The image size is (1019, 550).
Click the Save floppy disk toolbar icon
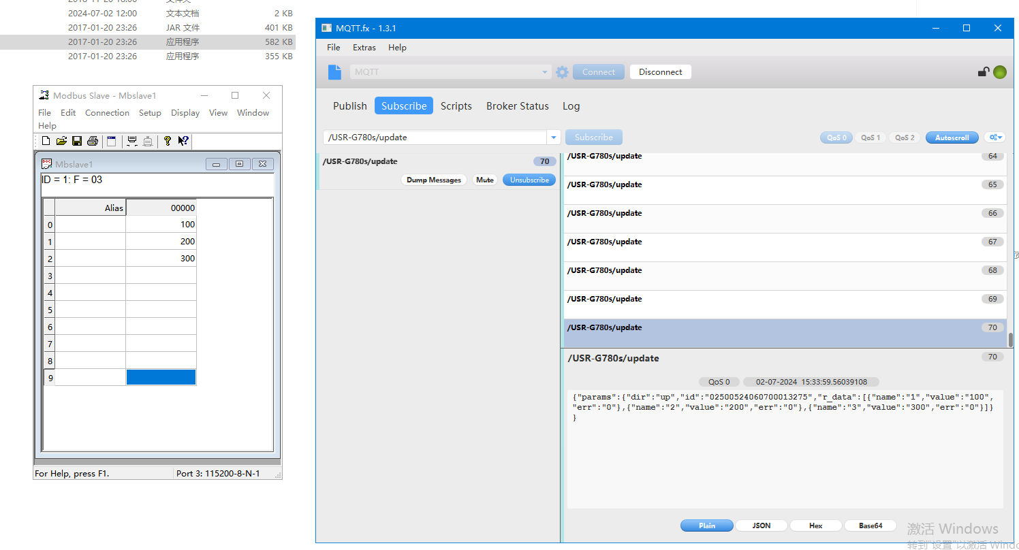[x=77, y=141]
